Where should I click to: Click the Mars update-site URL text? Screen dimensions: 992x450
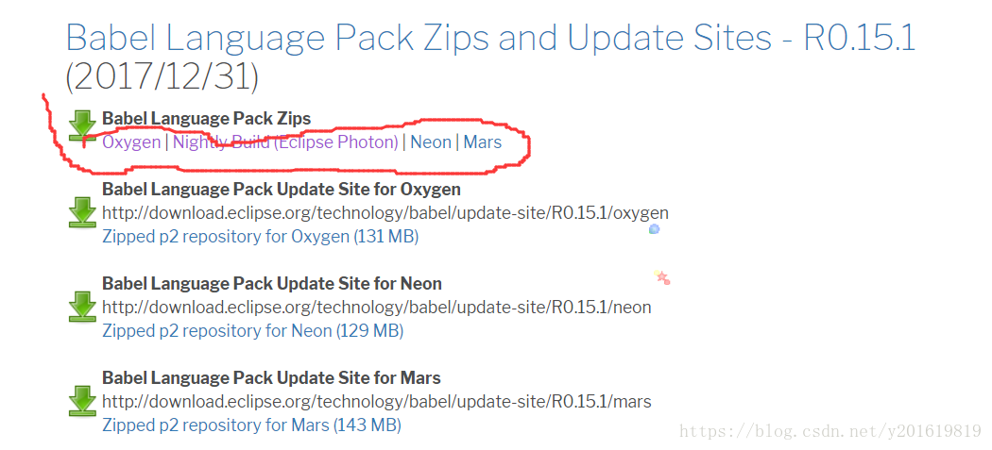coord(376,402)
